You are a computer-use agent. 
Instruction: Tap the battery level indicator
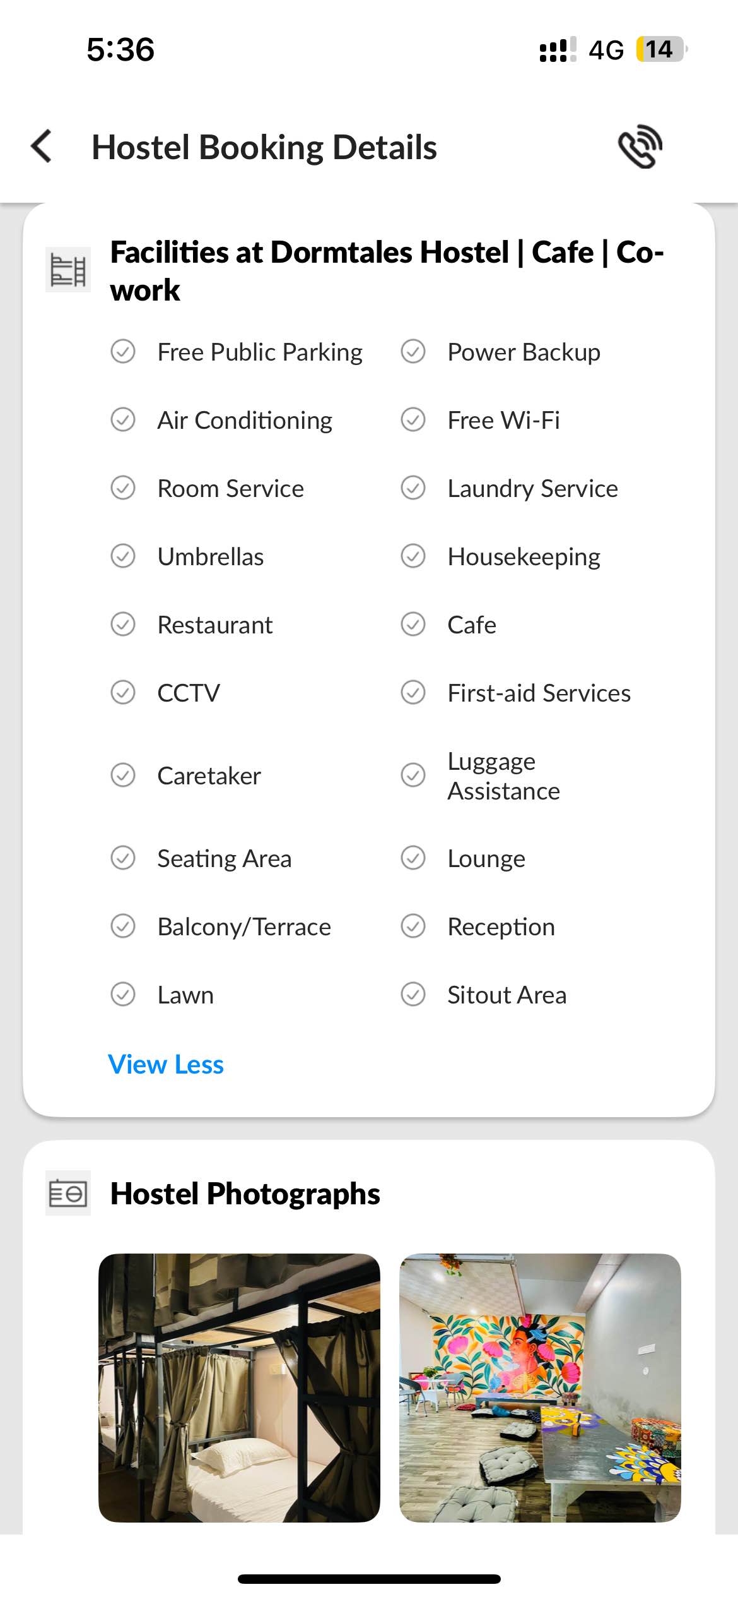pos(660,49)
